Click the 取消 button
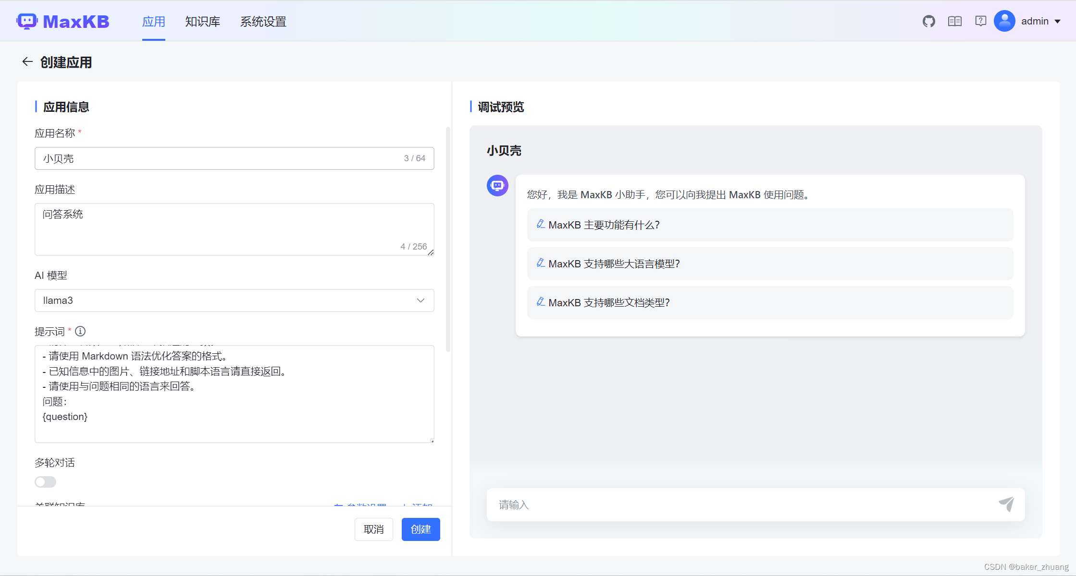 (x=373, y=529)
